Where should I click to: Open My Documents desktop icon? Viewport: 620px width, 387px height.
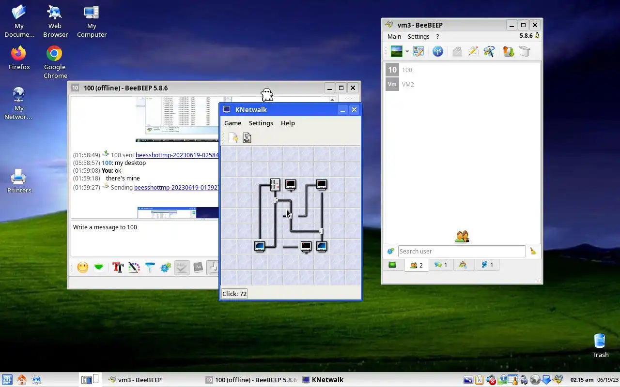pyautogui.click(x=19, y=21)
